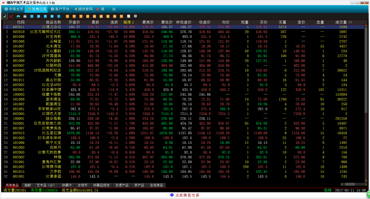370x199 pixels.
Task: Click the first orange period icon
Action: 67,16
